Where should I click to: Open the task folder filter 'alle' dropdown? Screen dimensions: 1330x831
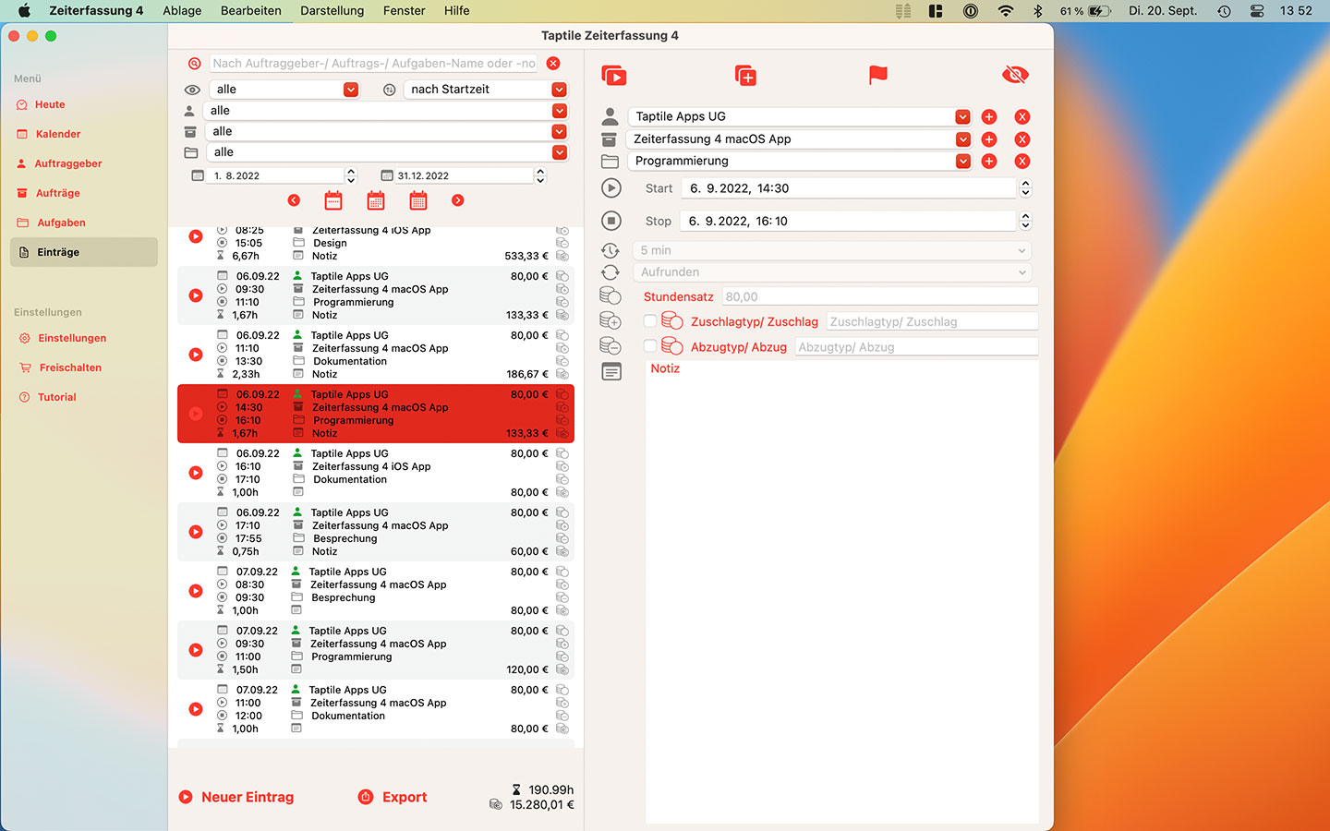click(387, 152)
